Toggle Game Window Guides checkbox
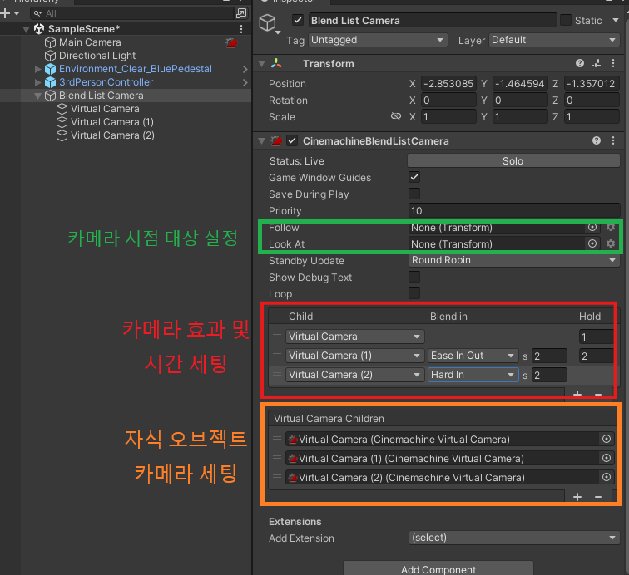Viewport: 629px width, 575px height. pos(414,177)
